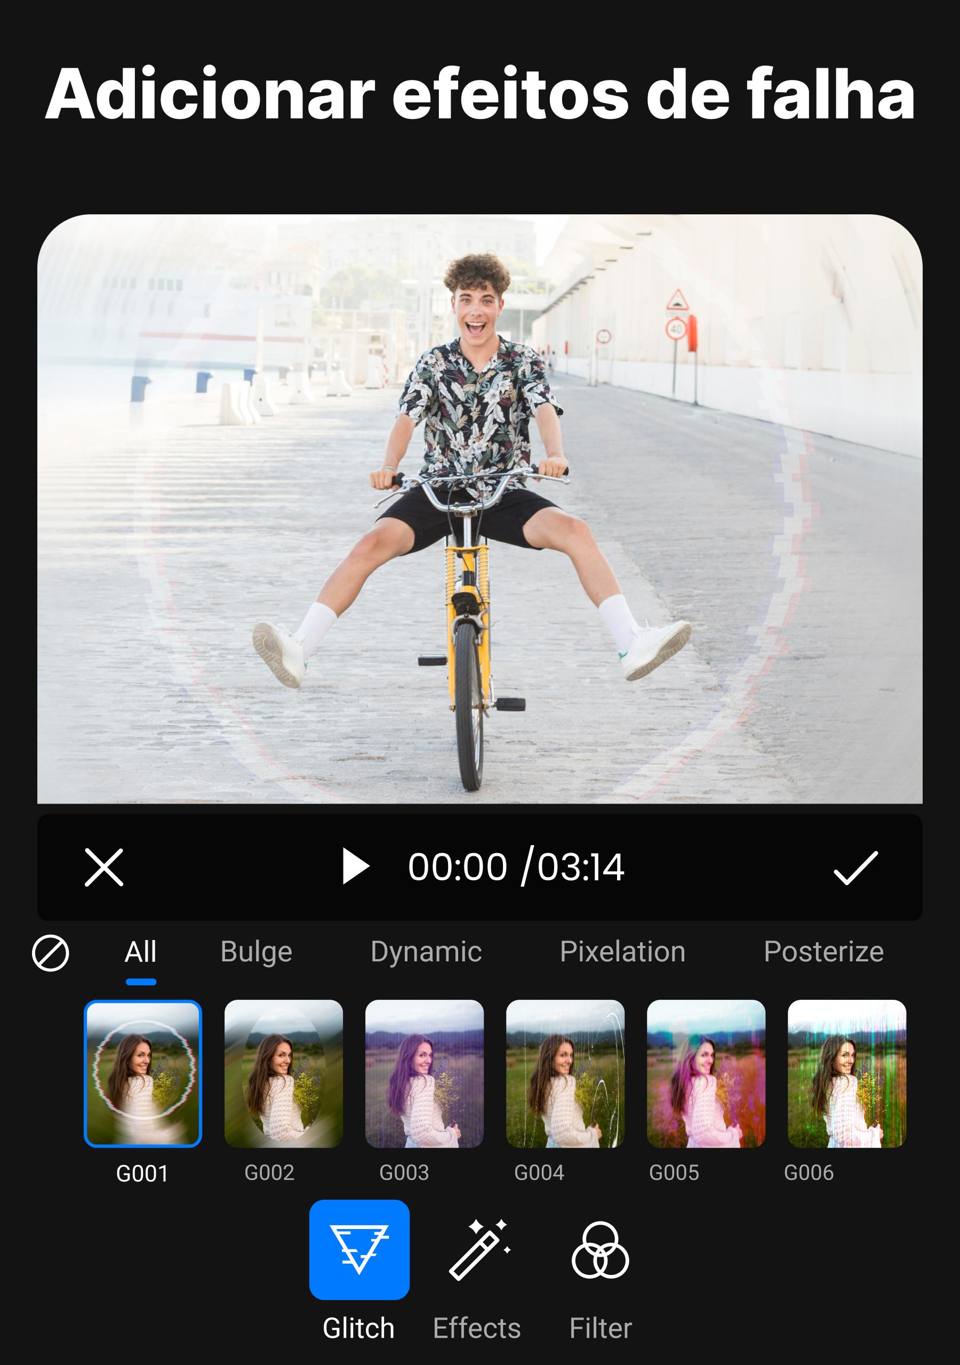Image resolution: width=960 pixels, height=1365 pixels.
Task: Tap the Effects label text
Action: tap(477, 1328)
